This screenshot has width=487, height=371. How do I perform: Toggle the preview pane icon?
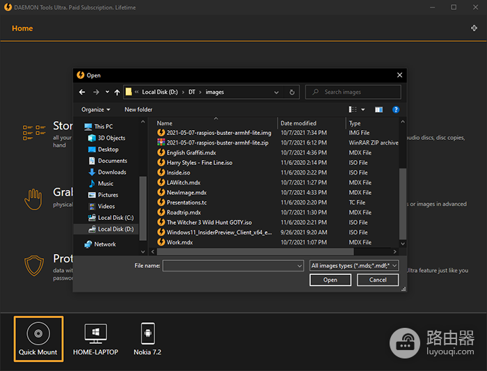[378, 110]
